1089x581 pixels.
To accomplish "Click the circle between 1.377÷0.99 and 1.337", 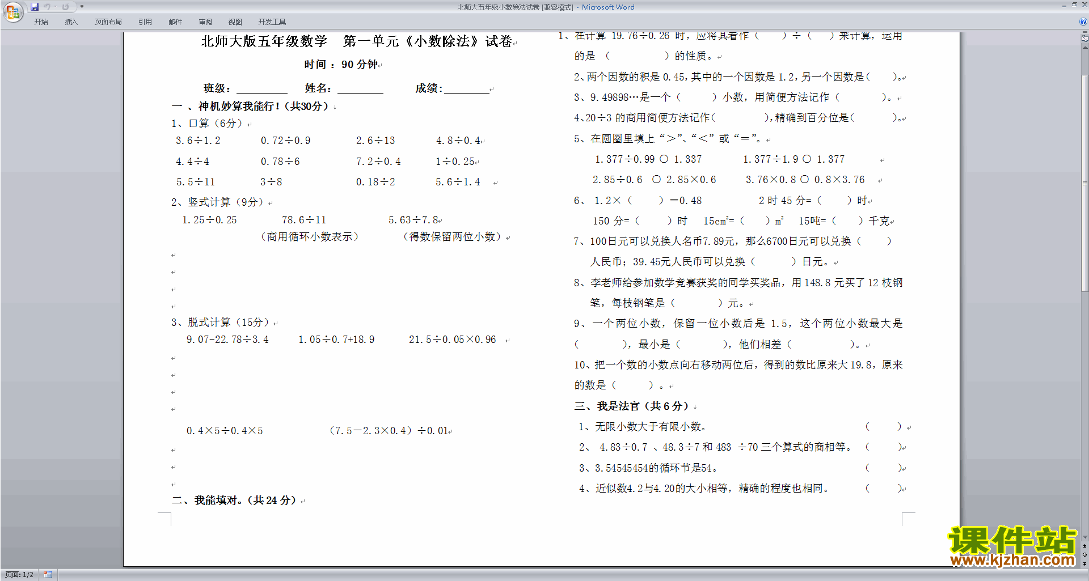I will click(664, 159).
